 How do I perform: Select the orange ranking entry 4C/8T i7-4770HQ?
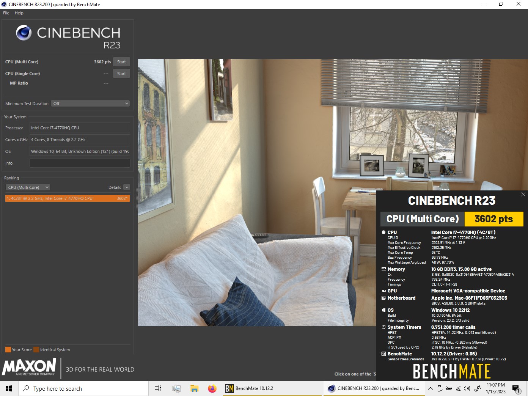[68, 198]
